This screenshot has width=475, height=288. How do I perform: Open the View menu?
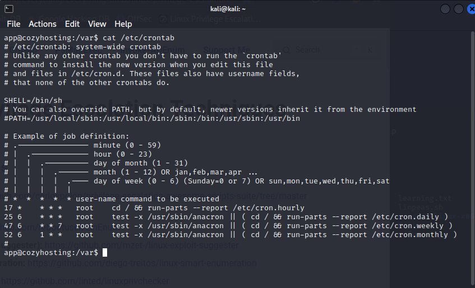(97, 24)
